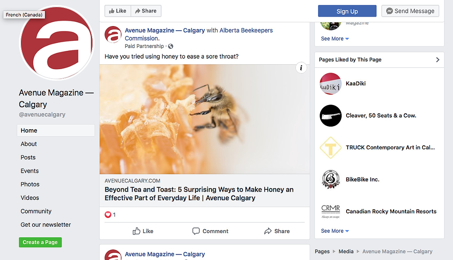Click the globe public audience icon
Viewport: 453px width, 260px height.
tap(171, 46)
